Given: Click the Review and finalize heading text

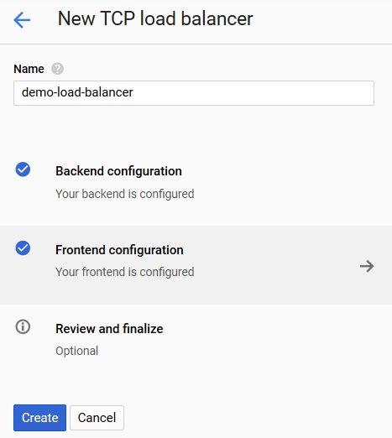Looking at the screenshot, I should pyautogui.click(x=109, y=329).
